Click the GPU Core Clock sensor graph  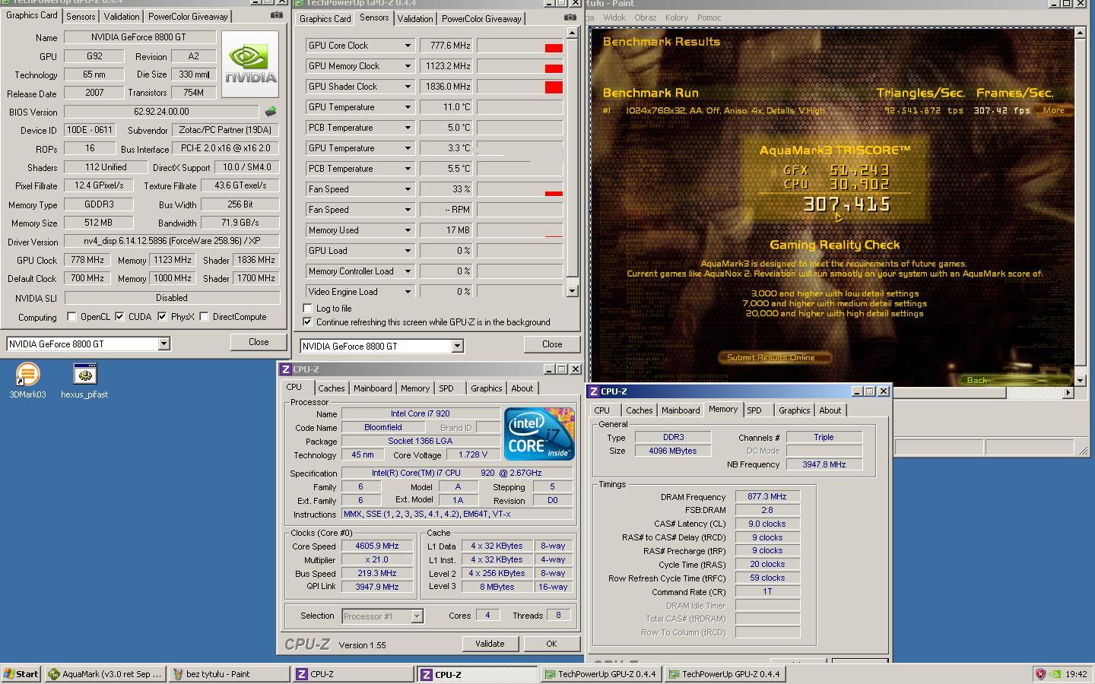pos(520,46)
